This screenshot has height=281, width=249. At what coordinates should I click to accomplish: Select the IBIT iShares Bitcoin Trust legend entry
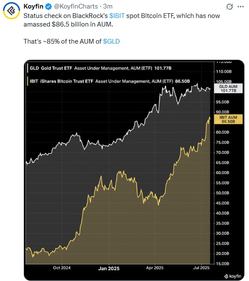pos(110,81)
